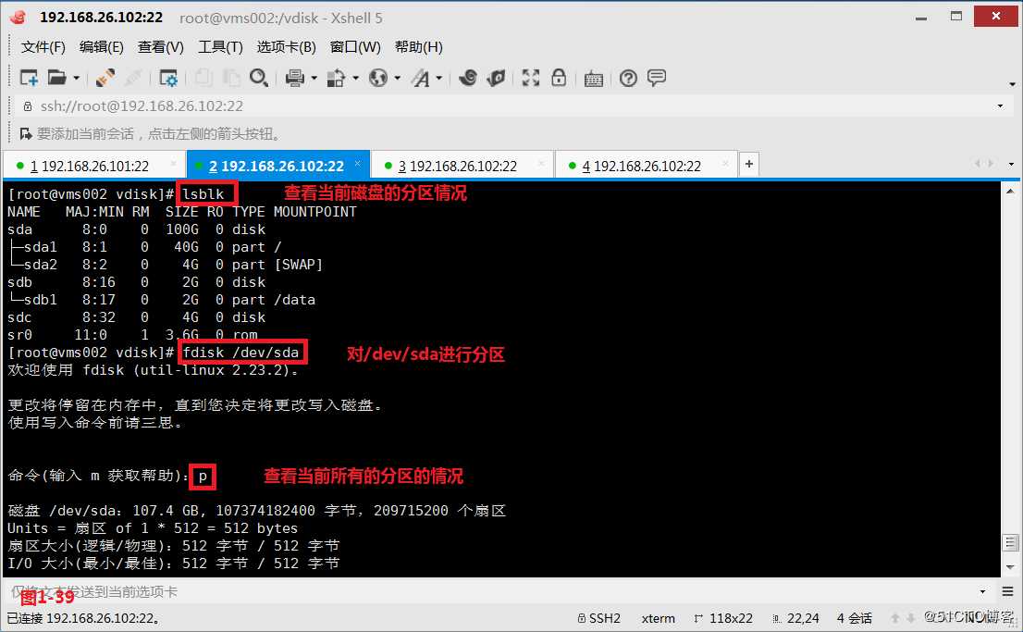Viewport: 1023px width, 632px height.
Task: Click the compose bar text input
Action: click(489, 591)
